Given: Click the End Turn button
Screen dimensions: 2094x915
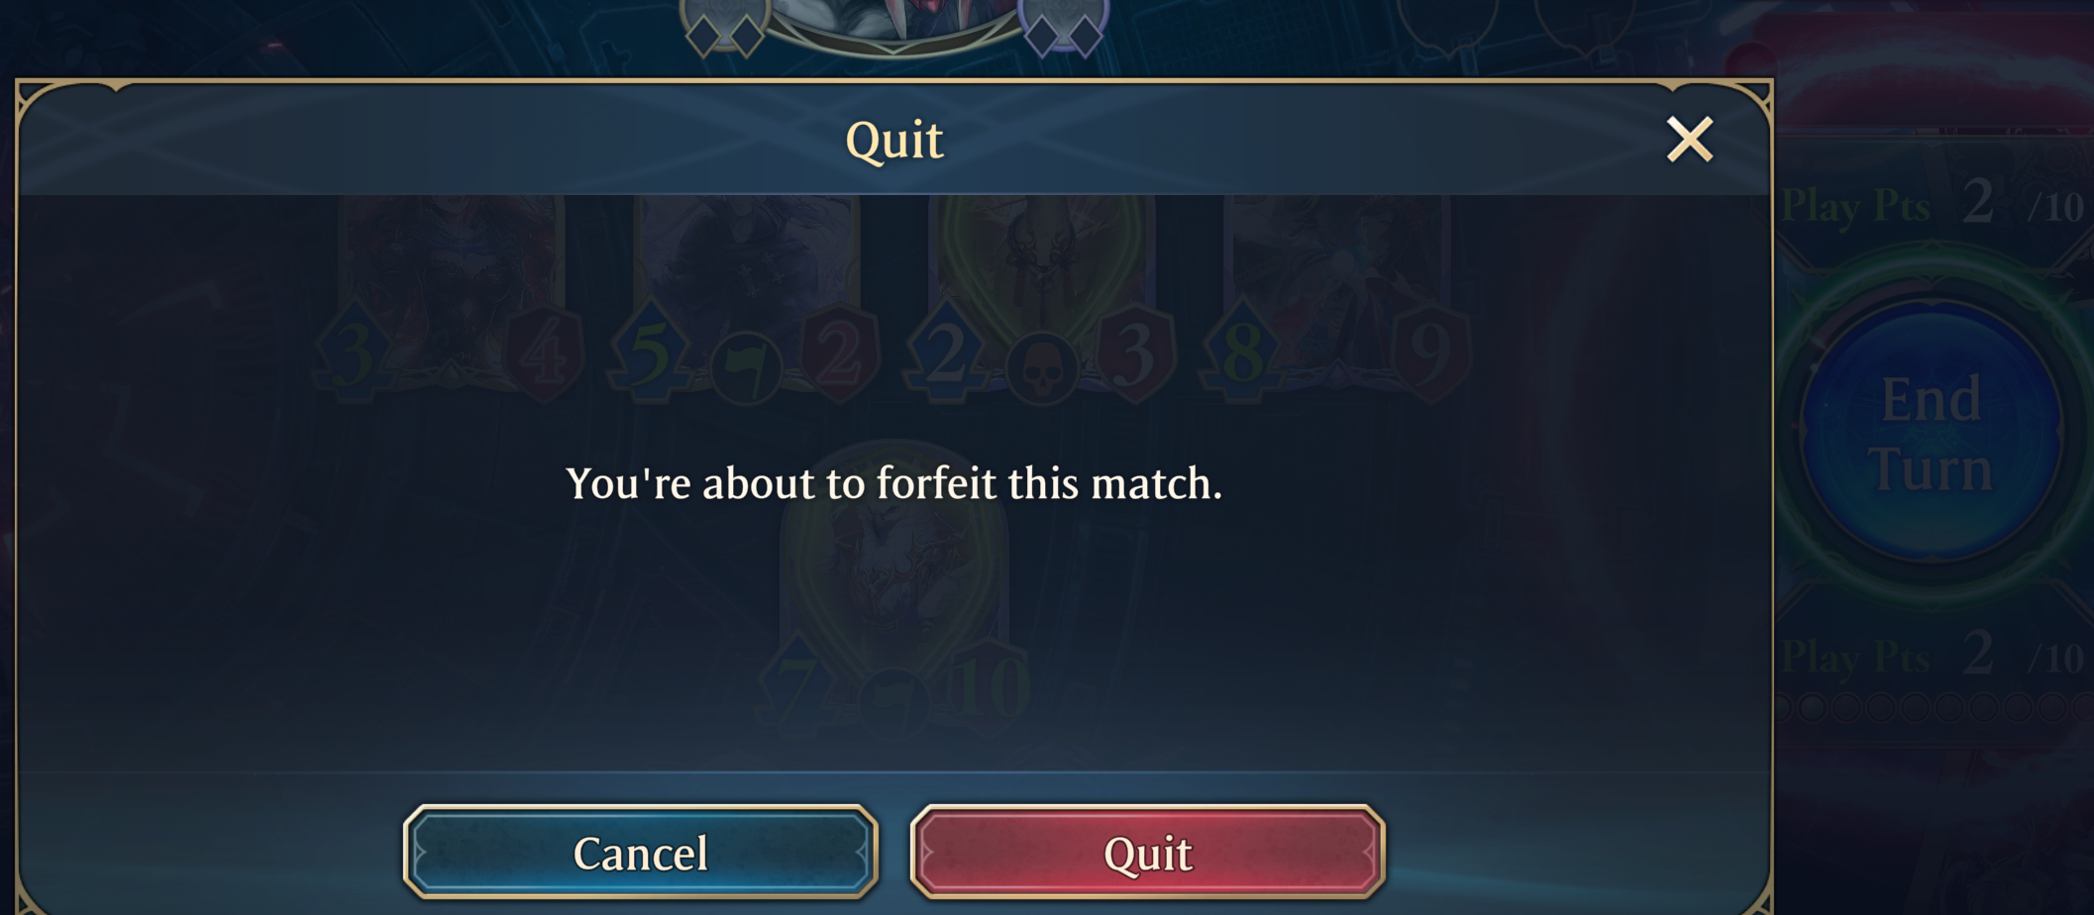Looking at the screenshot, I should click(1931, 434).
